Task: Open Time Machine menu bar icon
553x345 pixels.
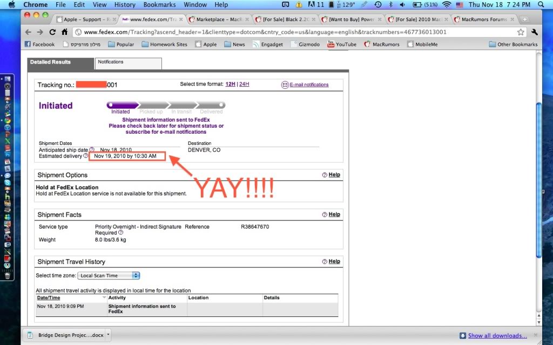Action: (x=377, y=4)
